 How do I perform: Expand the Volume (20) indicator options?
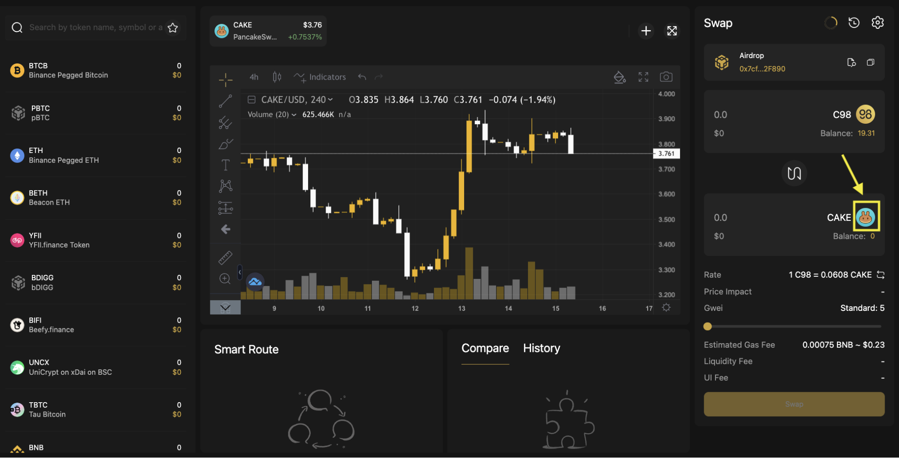(x=294, y=115)
